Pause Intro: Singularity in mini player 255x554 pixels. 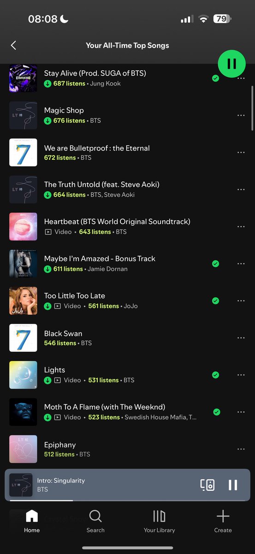[233, 485]
